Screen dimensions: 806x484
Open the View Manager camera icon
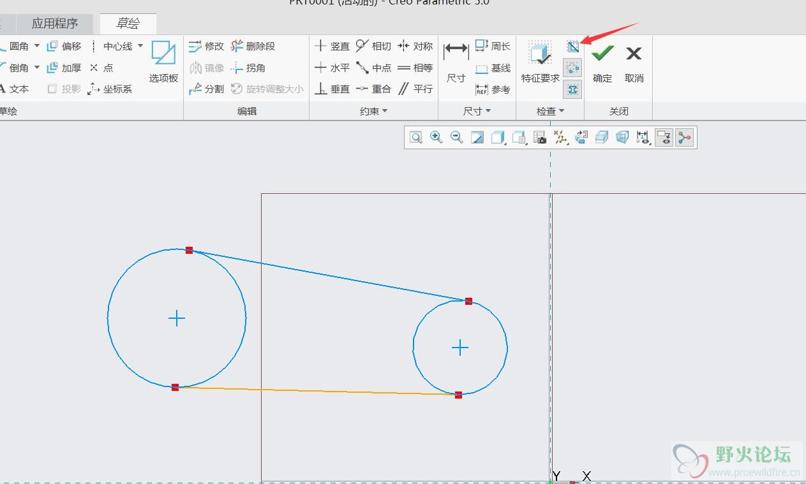pos(540,137)
